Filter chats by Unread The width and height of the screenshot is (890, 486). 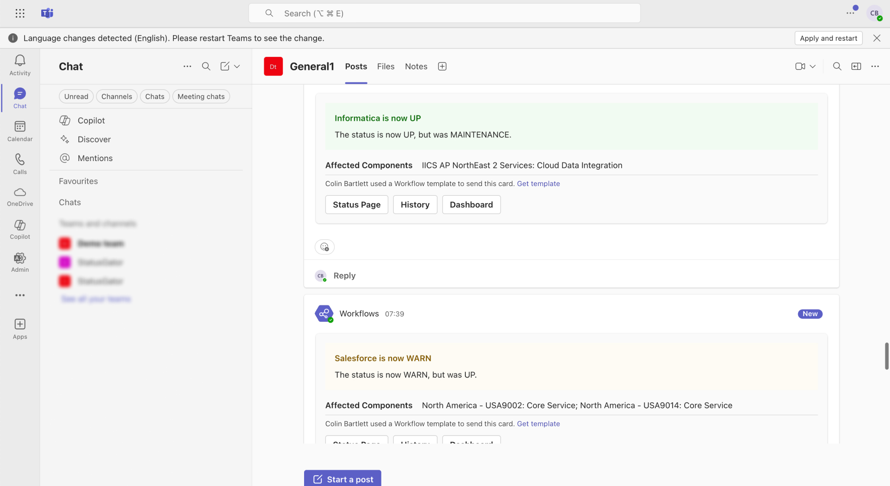[x=76, y=96]
